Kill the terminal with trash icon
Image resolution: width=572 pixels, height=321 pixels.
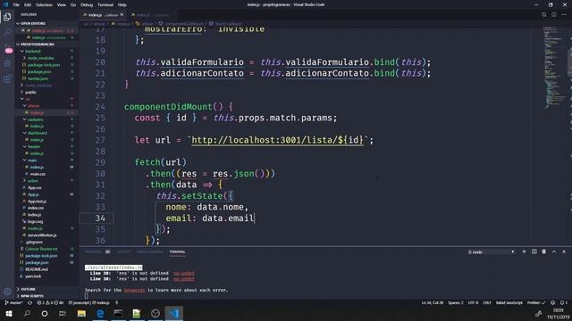click(x=544, y=251)
